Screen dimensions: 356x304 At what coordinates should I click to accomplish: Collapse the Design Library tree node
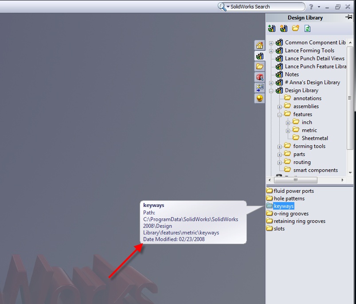click(x=271, y=91)
